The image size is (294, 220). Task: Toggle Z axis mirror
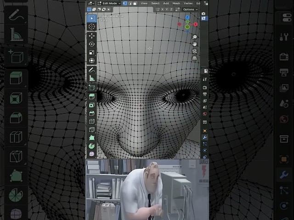point(171,9)
